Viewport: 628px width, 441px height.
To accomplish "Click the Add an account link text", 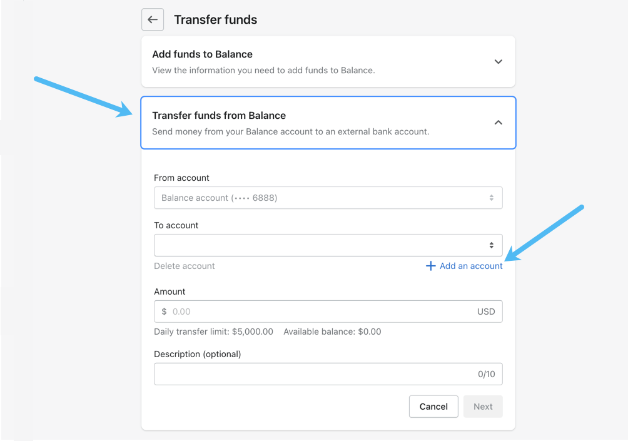I will (471, 266).
